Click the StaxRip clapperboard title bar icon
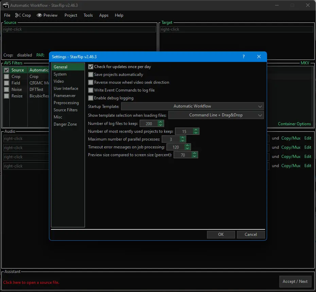316x292 pixels. 6,5
